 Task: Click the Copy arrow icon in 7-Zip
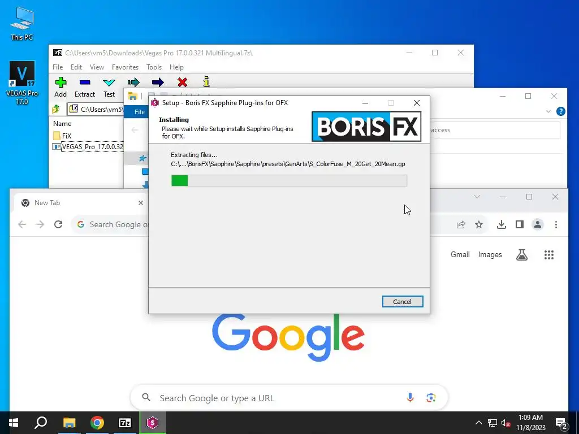[x=133, y=82]
